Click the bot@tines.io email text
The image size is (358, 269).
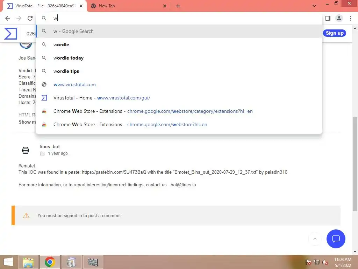tap(183, 185)
